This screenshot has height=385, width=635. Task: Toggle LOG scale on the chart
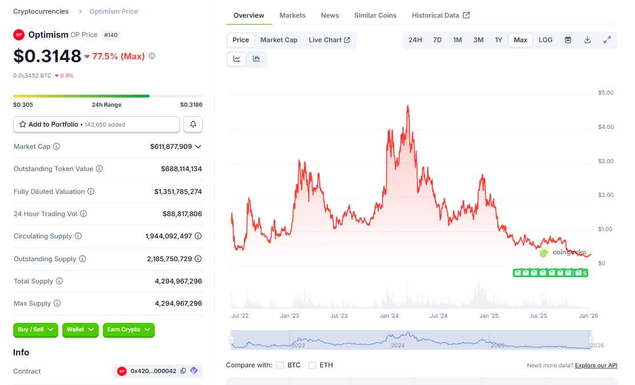tap(545, 40)
